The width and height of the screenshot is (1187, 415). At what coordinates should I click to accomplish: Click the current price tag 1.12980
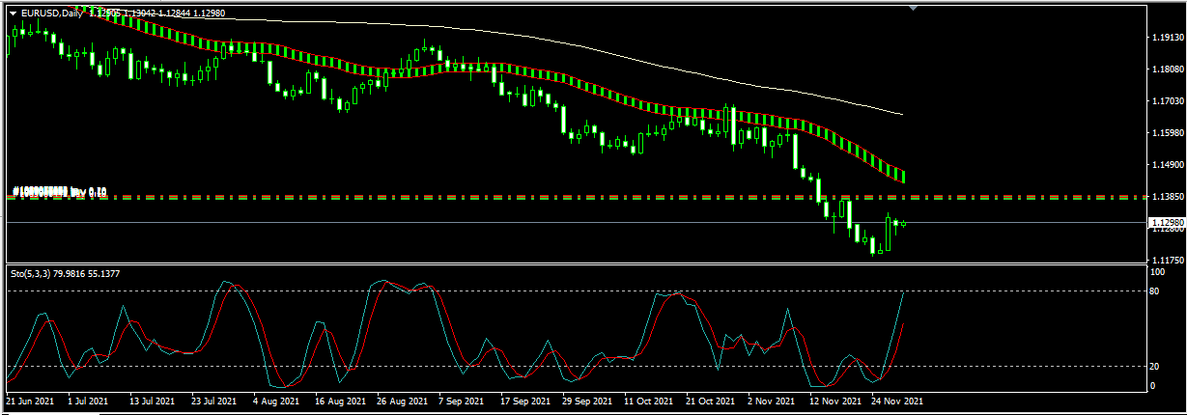pos(1166,222)
